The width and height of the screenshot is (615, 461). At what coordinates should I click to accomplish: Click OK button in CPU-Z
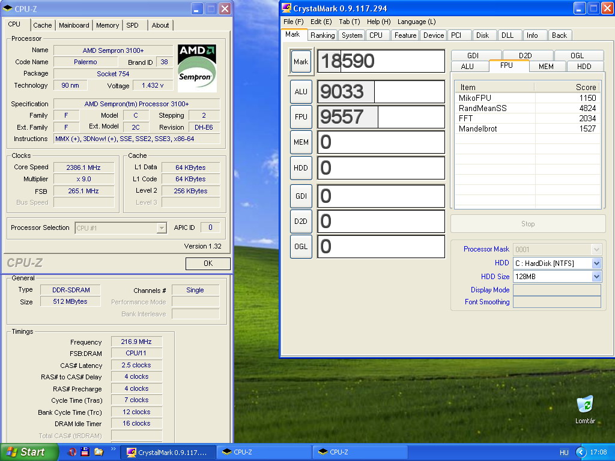click(208, 264)
